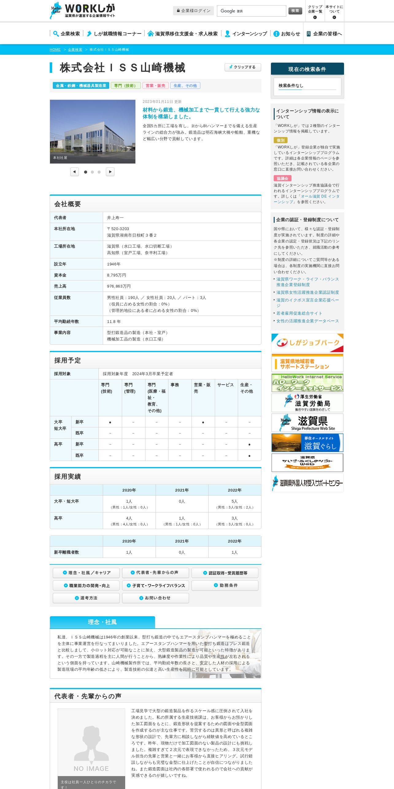
Task: Jump to 代表者・先輩からの声 section button
Action: pyautogui.click(x=156, y=573)
